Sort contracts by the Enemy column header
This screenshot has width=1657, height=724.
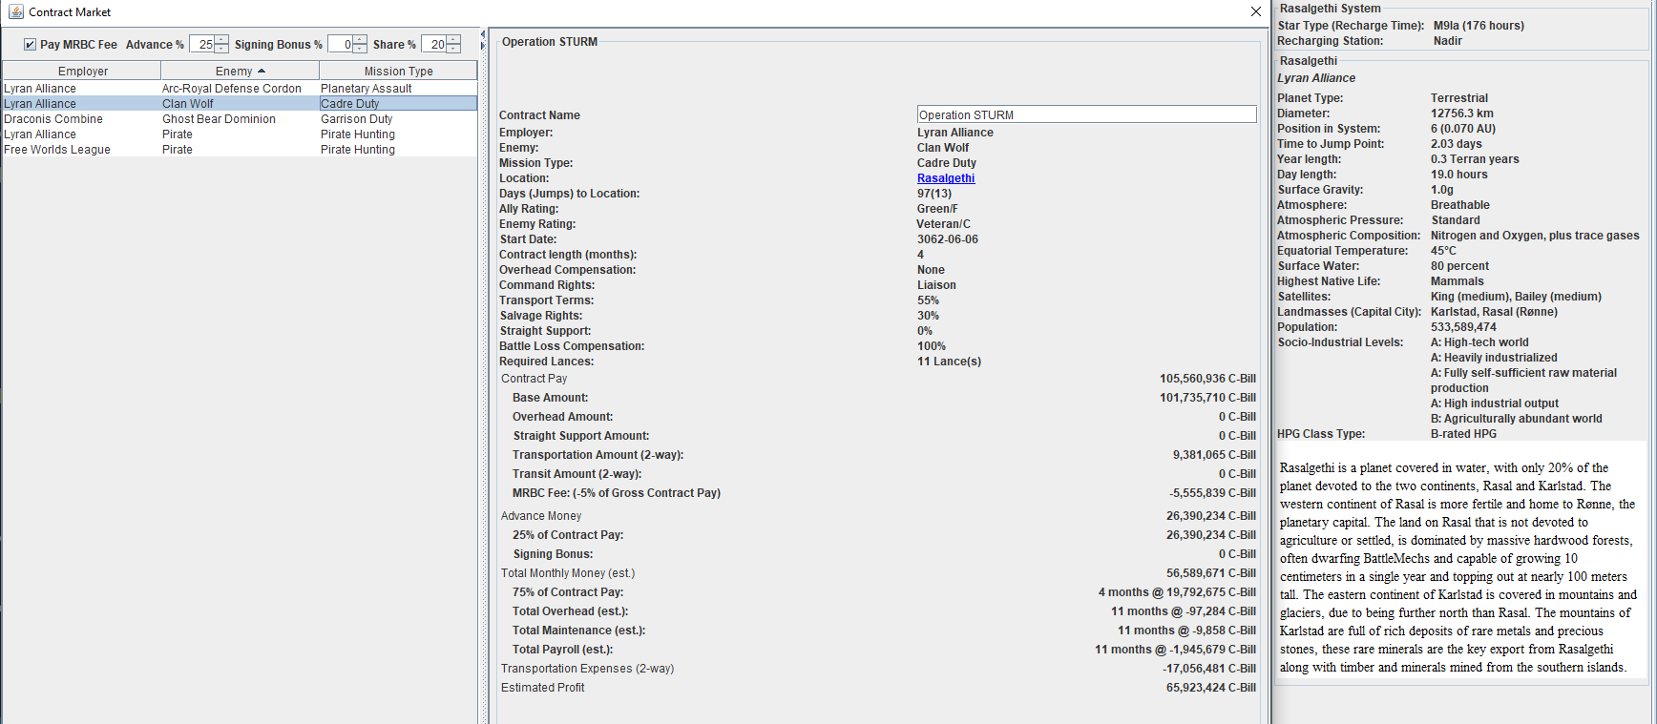(x=240, y=71)
